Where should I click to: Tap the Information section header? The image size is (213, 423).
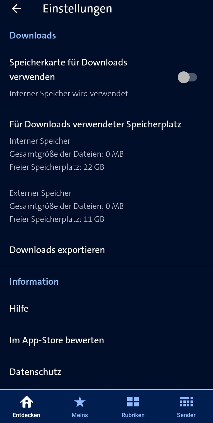[34, 281]
